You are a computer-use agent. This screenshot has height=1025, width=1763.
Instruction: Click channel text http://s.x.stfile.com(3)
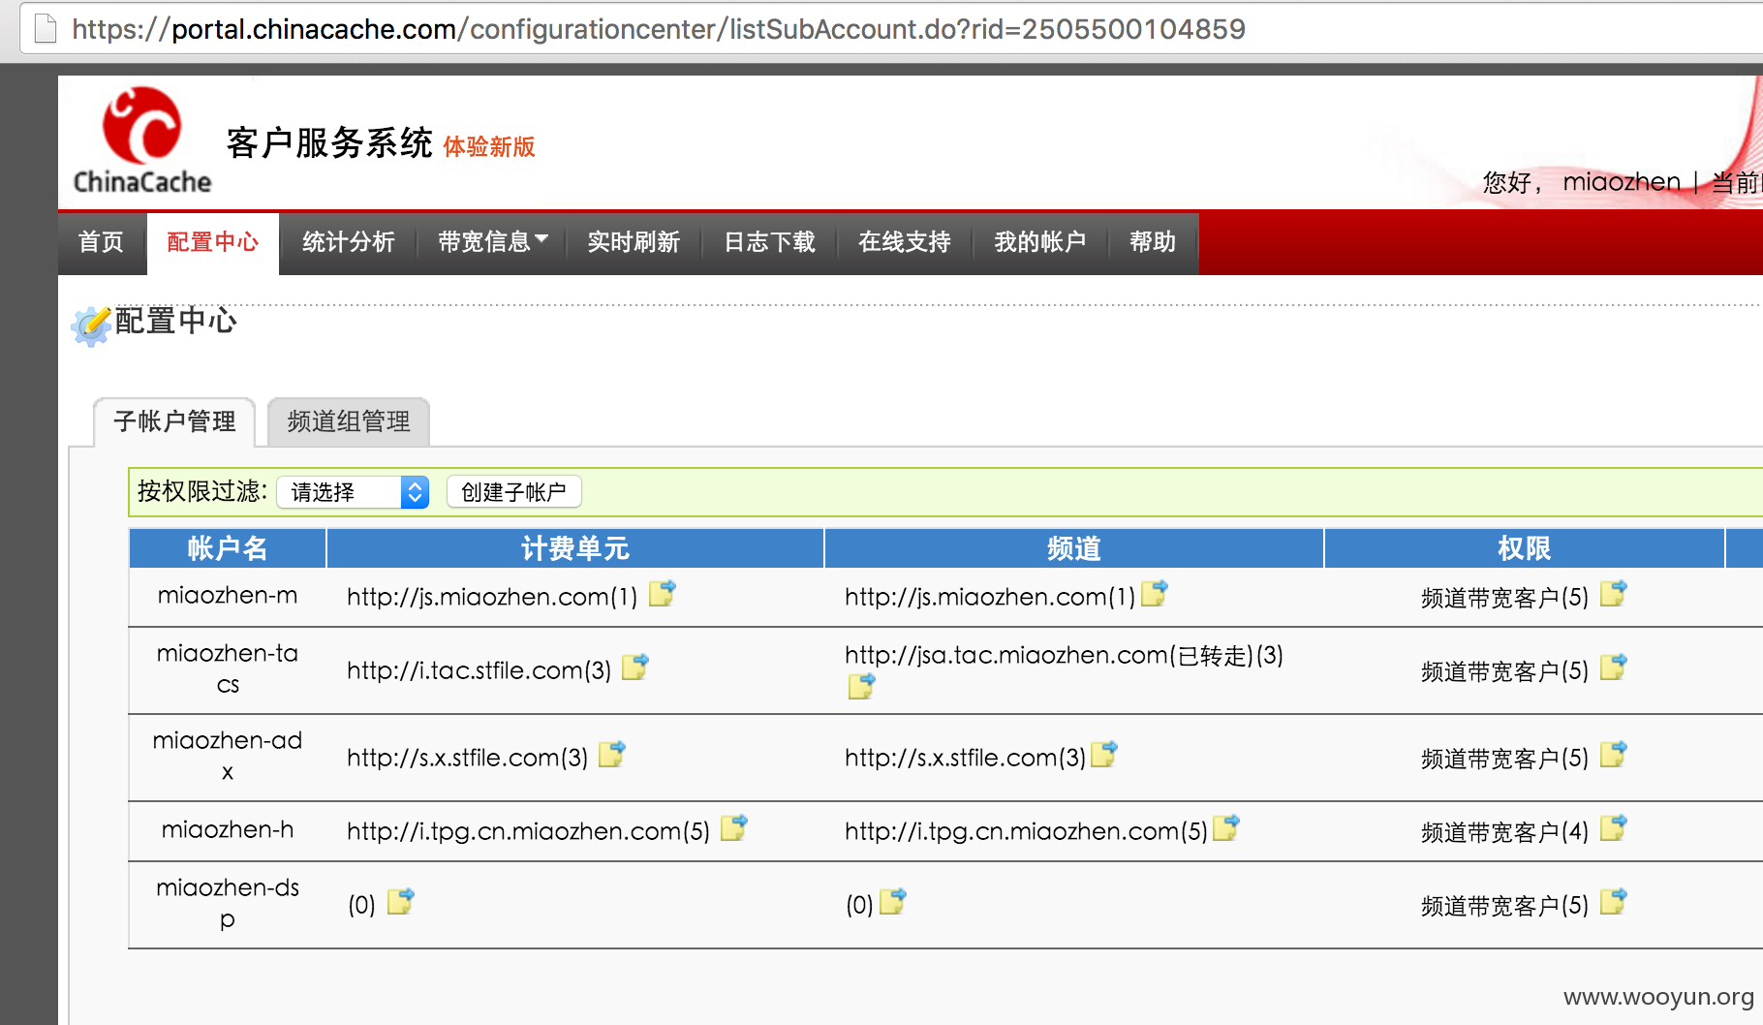(x=965, y=758)
